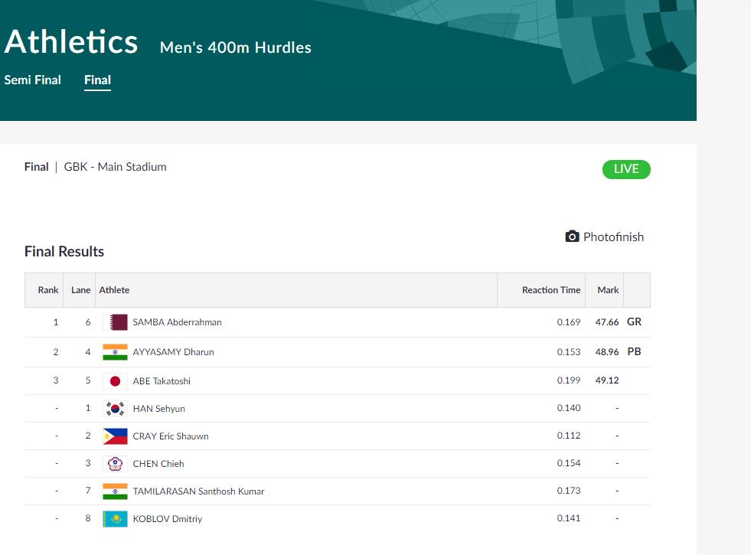Click the Philippines flag beside CRAY Eric Shauwn

[x=115, y=436]
